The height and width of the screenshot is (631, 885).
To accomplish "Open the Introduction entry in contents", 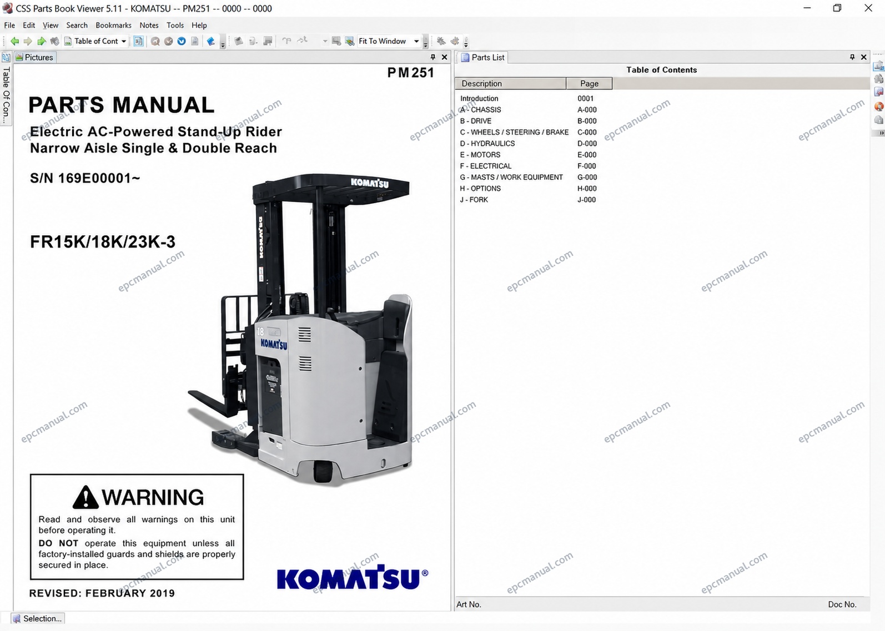I will (x=479, y=98).
